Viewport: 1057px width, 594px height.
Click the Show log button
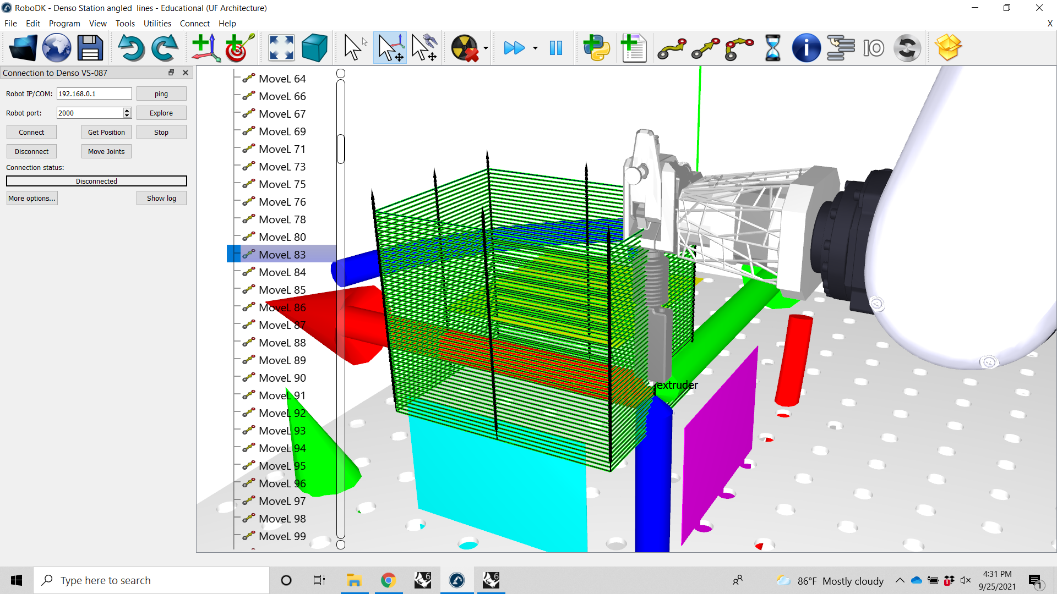[x=161, y=198]
